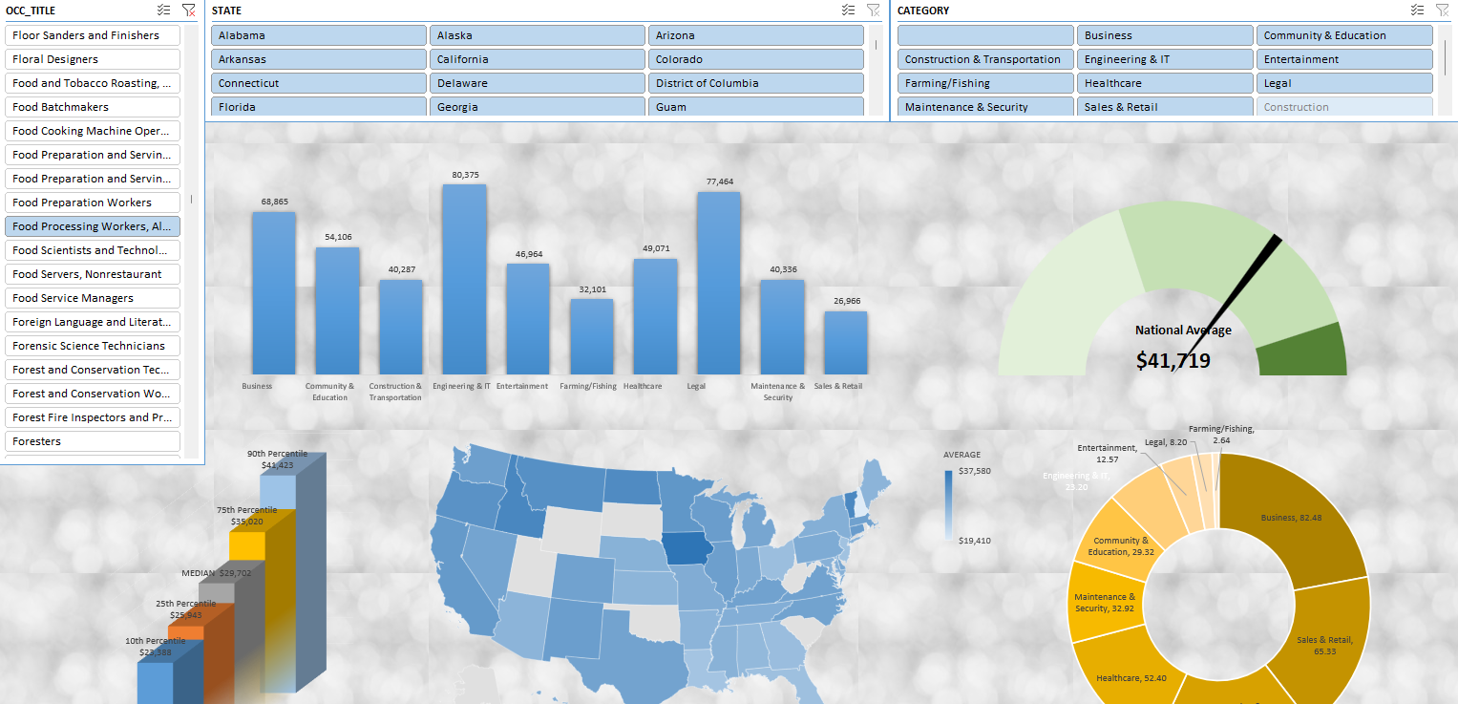Click the MEDIAN $29,702 label
Image resolution: width=1458 pixels, height=704 pixels.
pos(217,573)
